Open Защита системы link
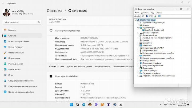The width and height of the screenshot is (192, 108). (x=102, y=67)
